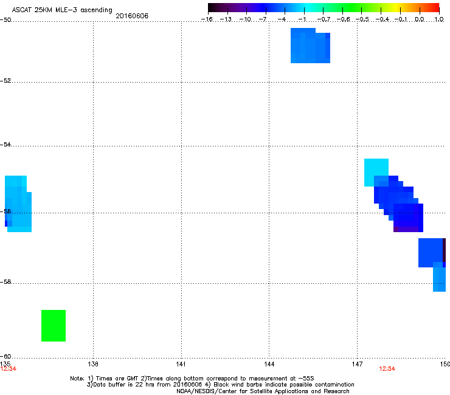Click the dark indigo data block on the -56 line
The width and height of the screenshot is (450, 395).
pos(408,218)
